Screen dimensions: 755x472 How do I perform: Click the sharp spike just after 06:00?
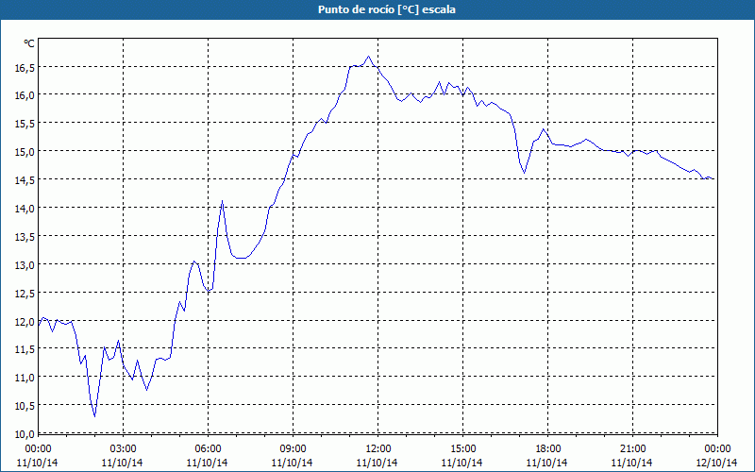222,201
